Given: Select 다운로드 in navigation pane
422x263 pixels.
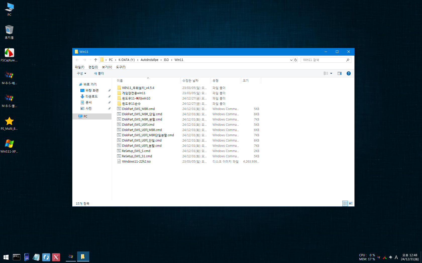Looking at the screenshot, I should coord(91,96).
